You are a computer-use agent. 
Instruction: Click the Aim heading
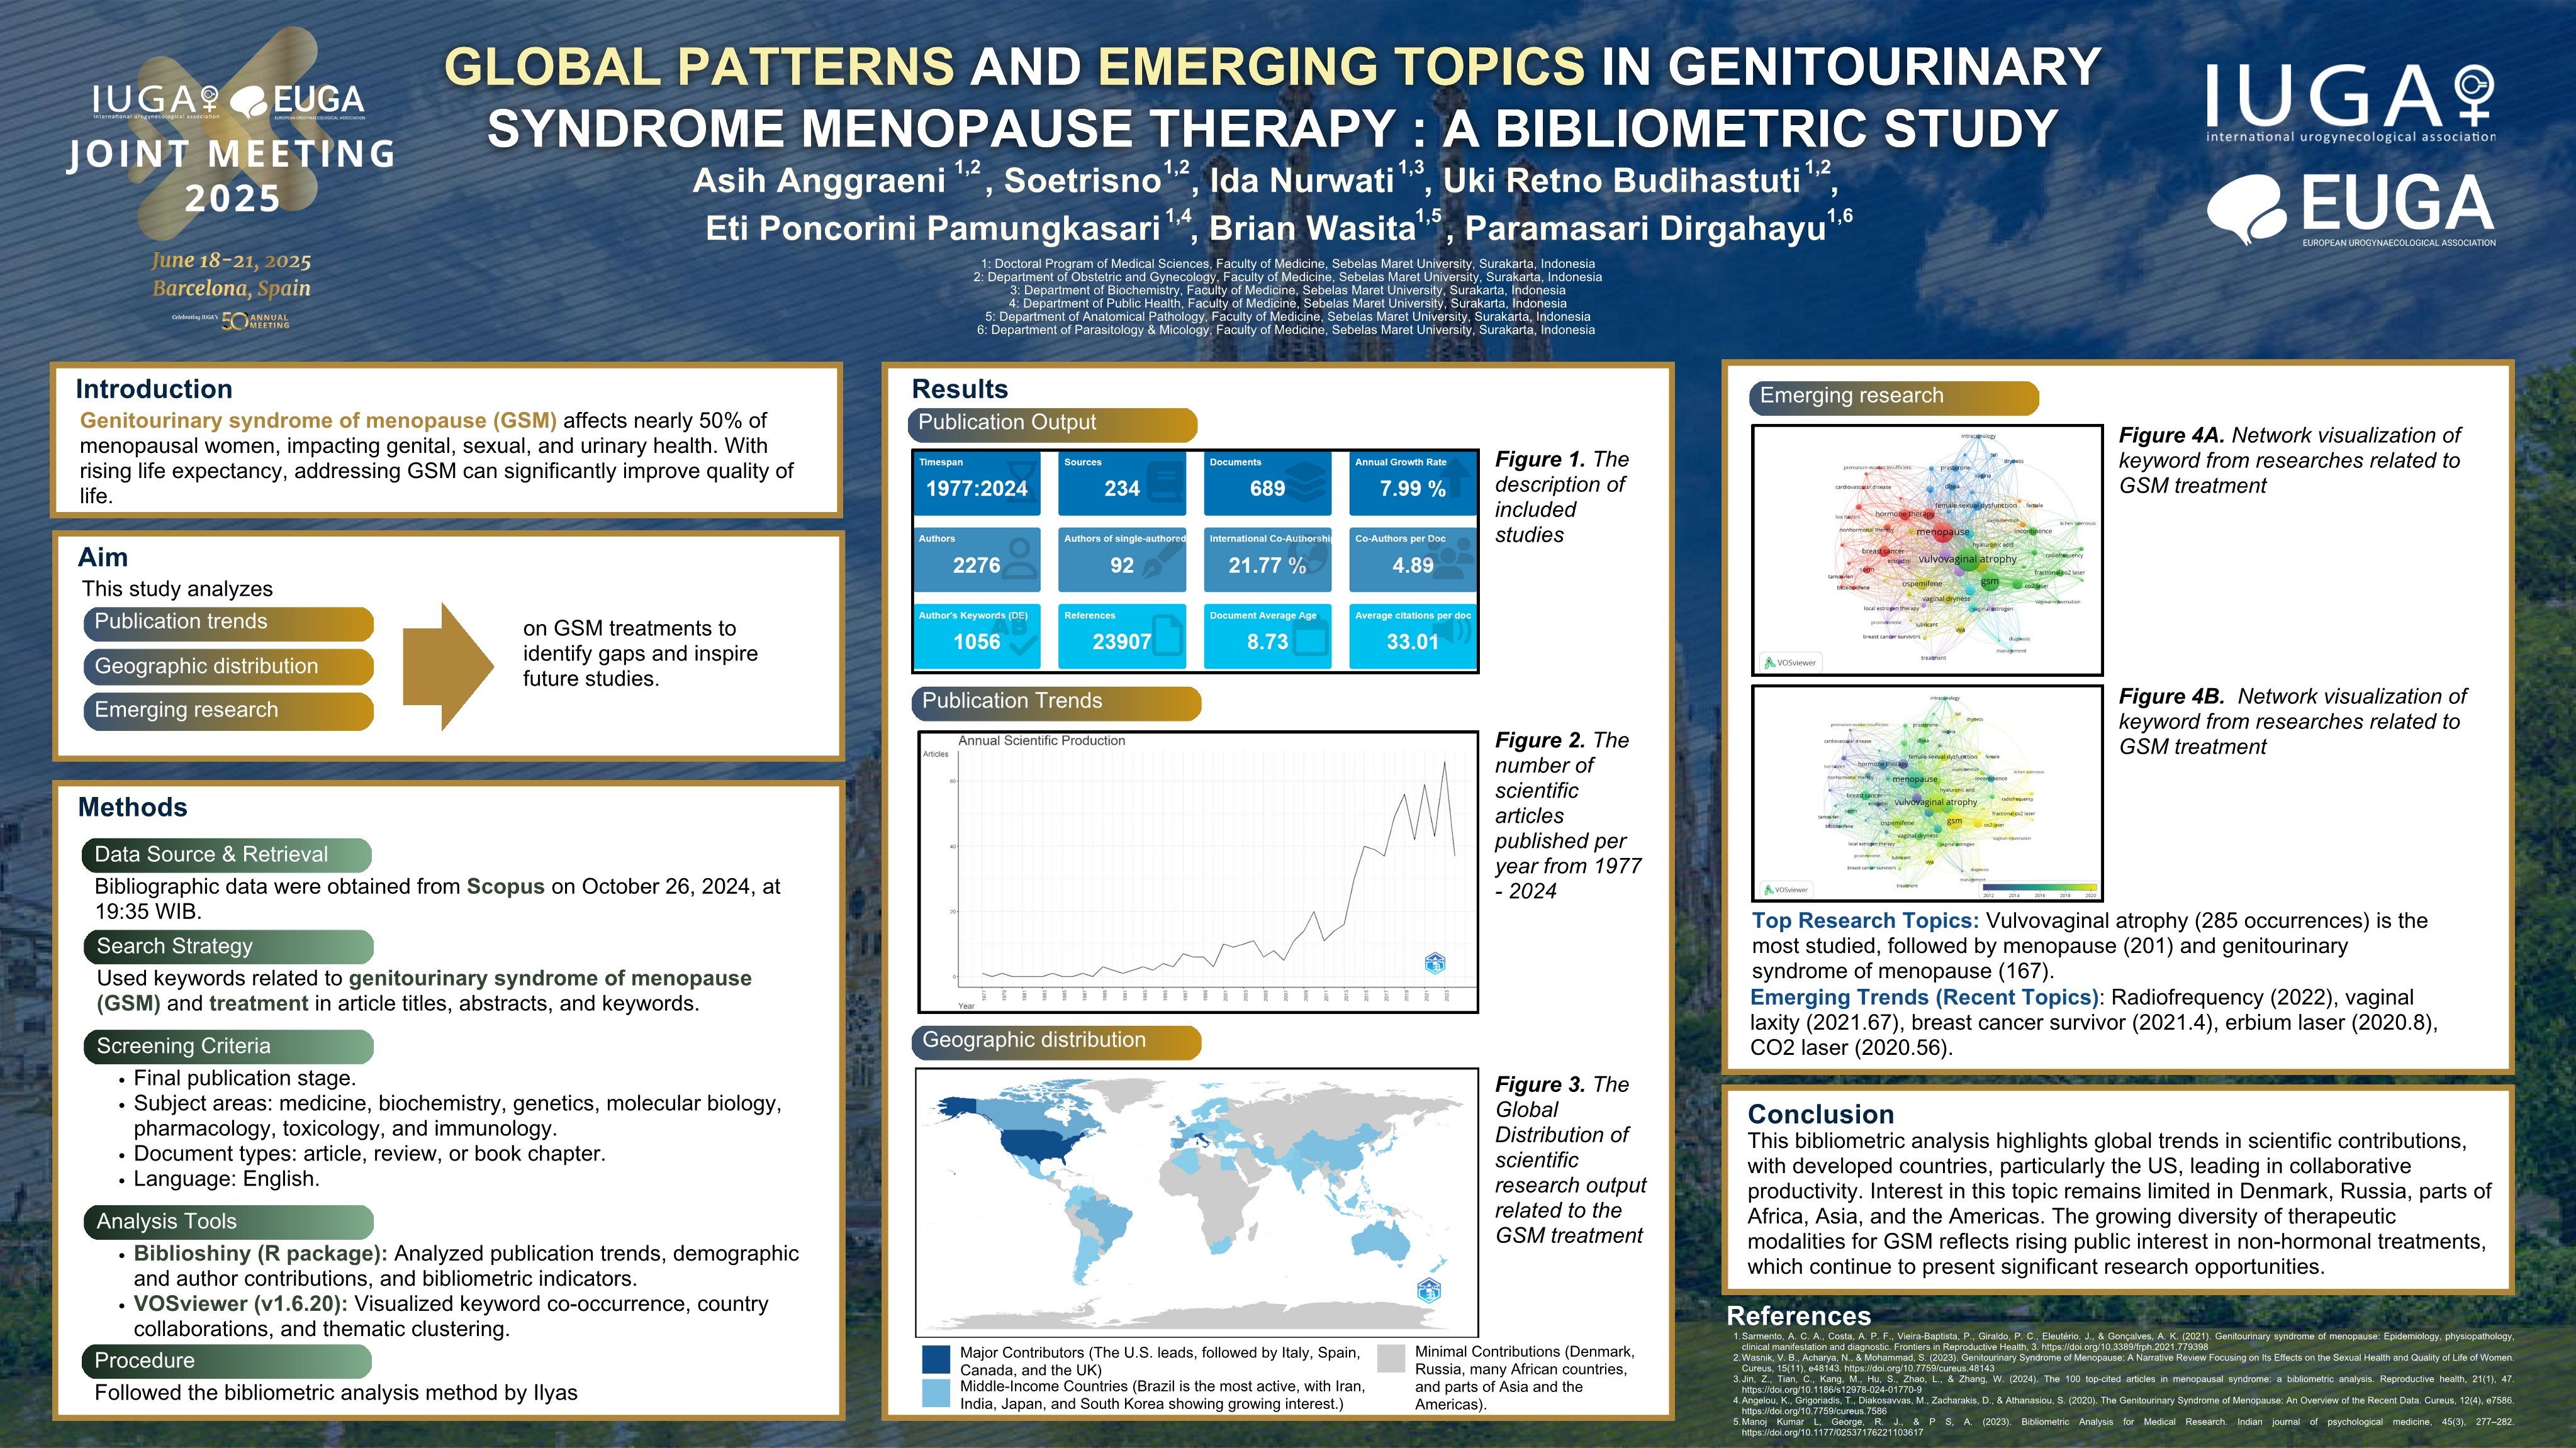pos(103,557)
